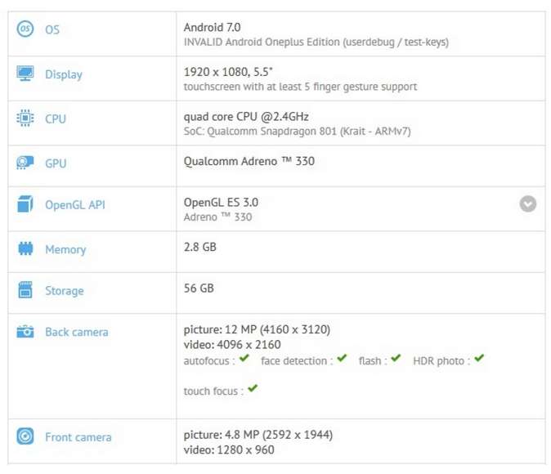Click the touch focus green checkmark
The width and height of the screenshot is (551, 474).
[253, 389]
